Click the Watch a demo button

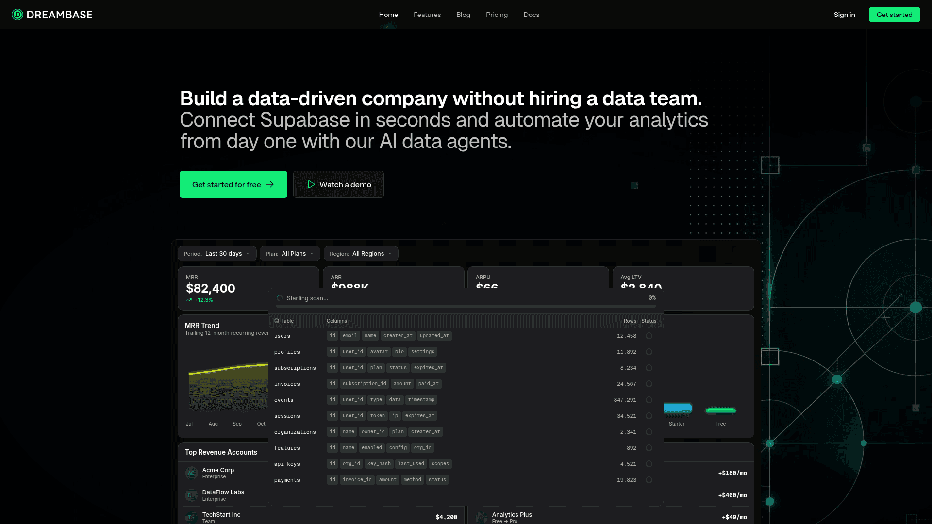click(x=338, y=184)
